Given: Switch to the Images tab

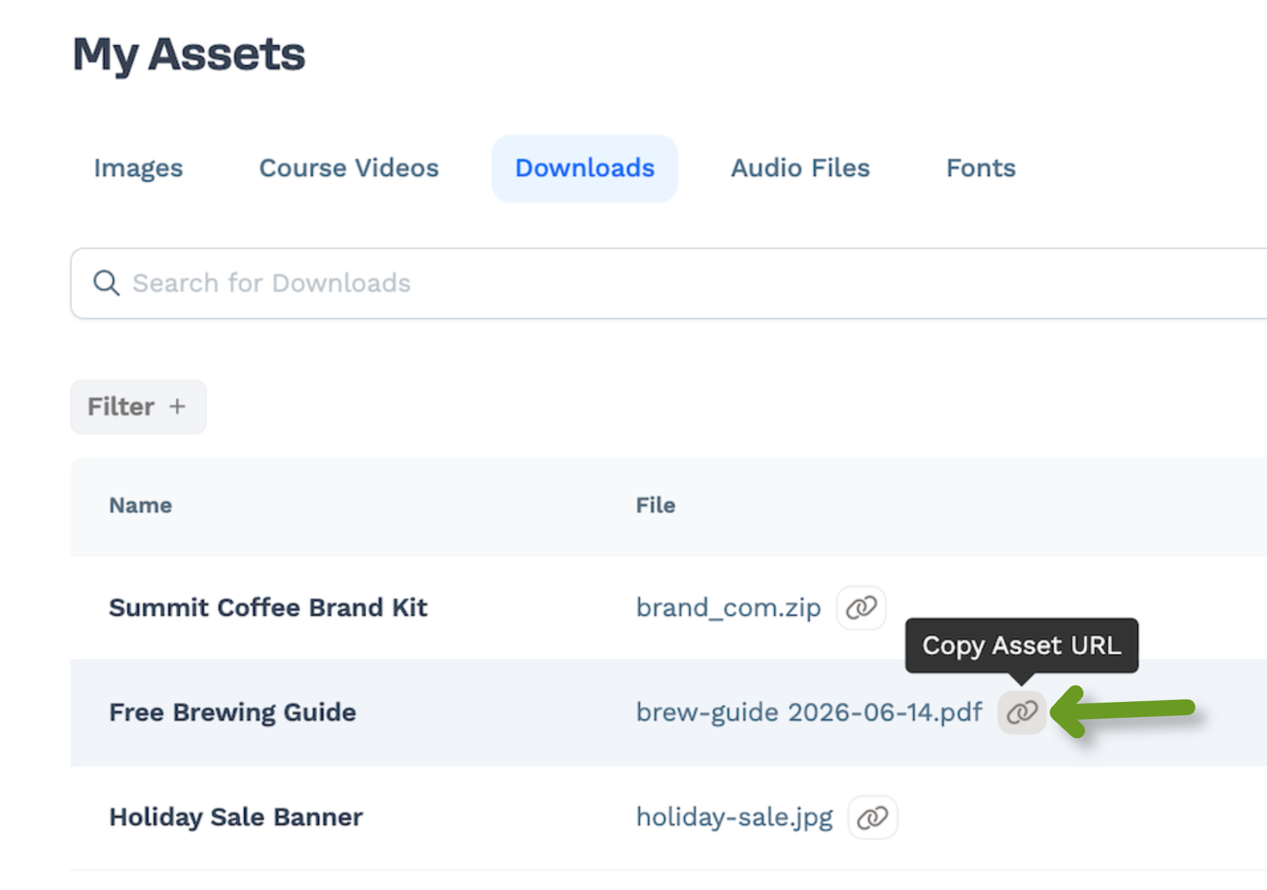Looking at the screenshot, I should click(138, 168).
